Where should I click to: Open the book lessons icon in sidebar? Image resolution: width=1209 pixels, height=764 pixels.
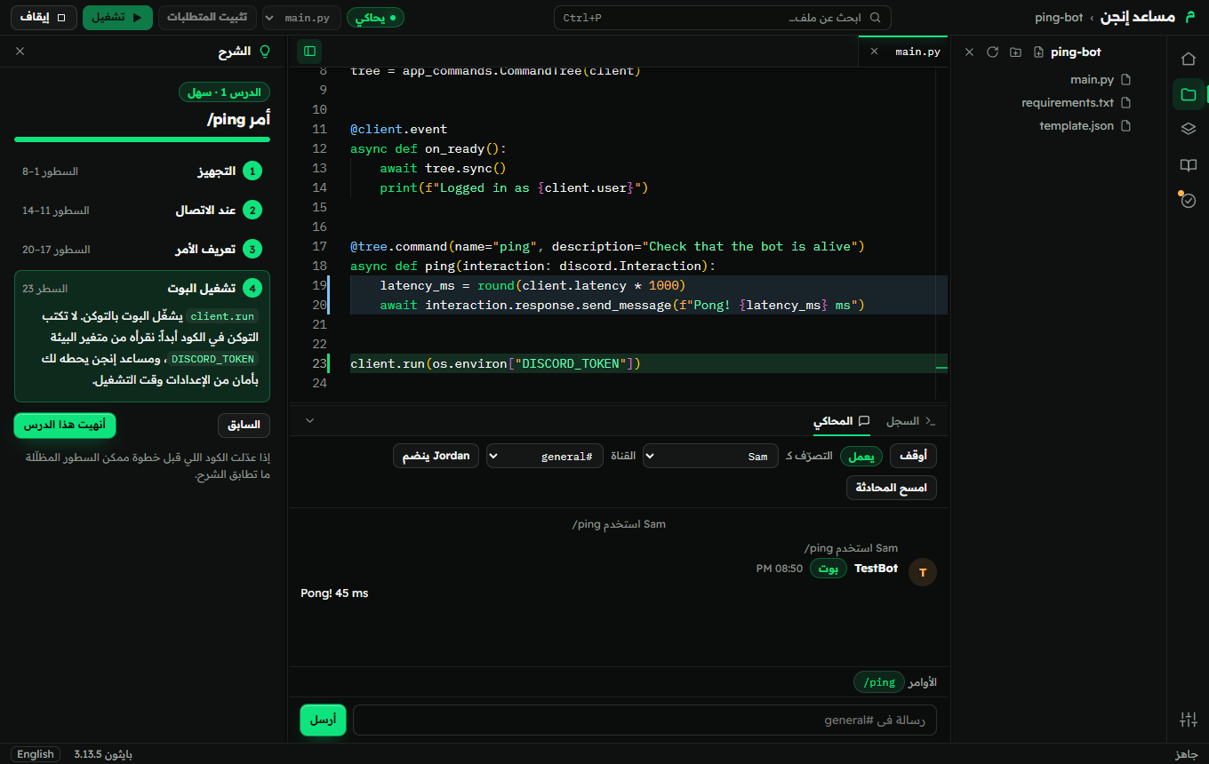tap(1189, 165)
